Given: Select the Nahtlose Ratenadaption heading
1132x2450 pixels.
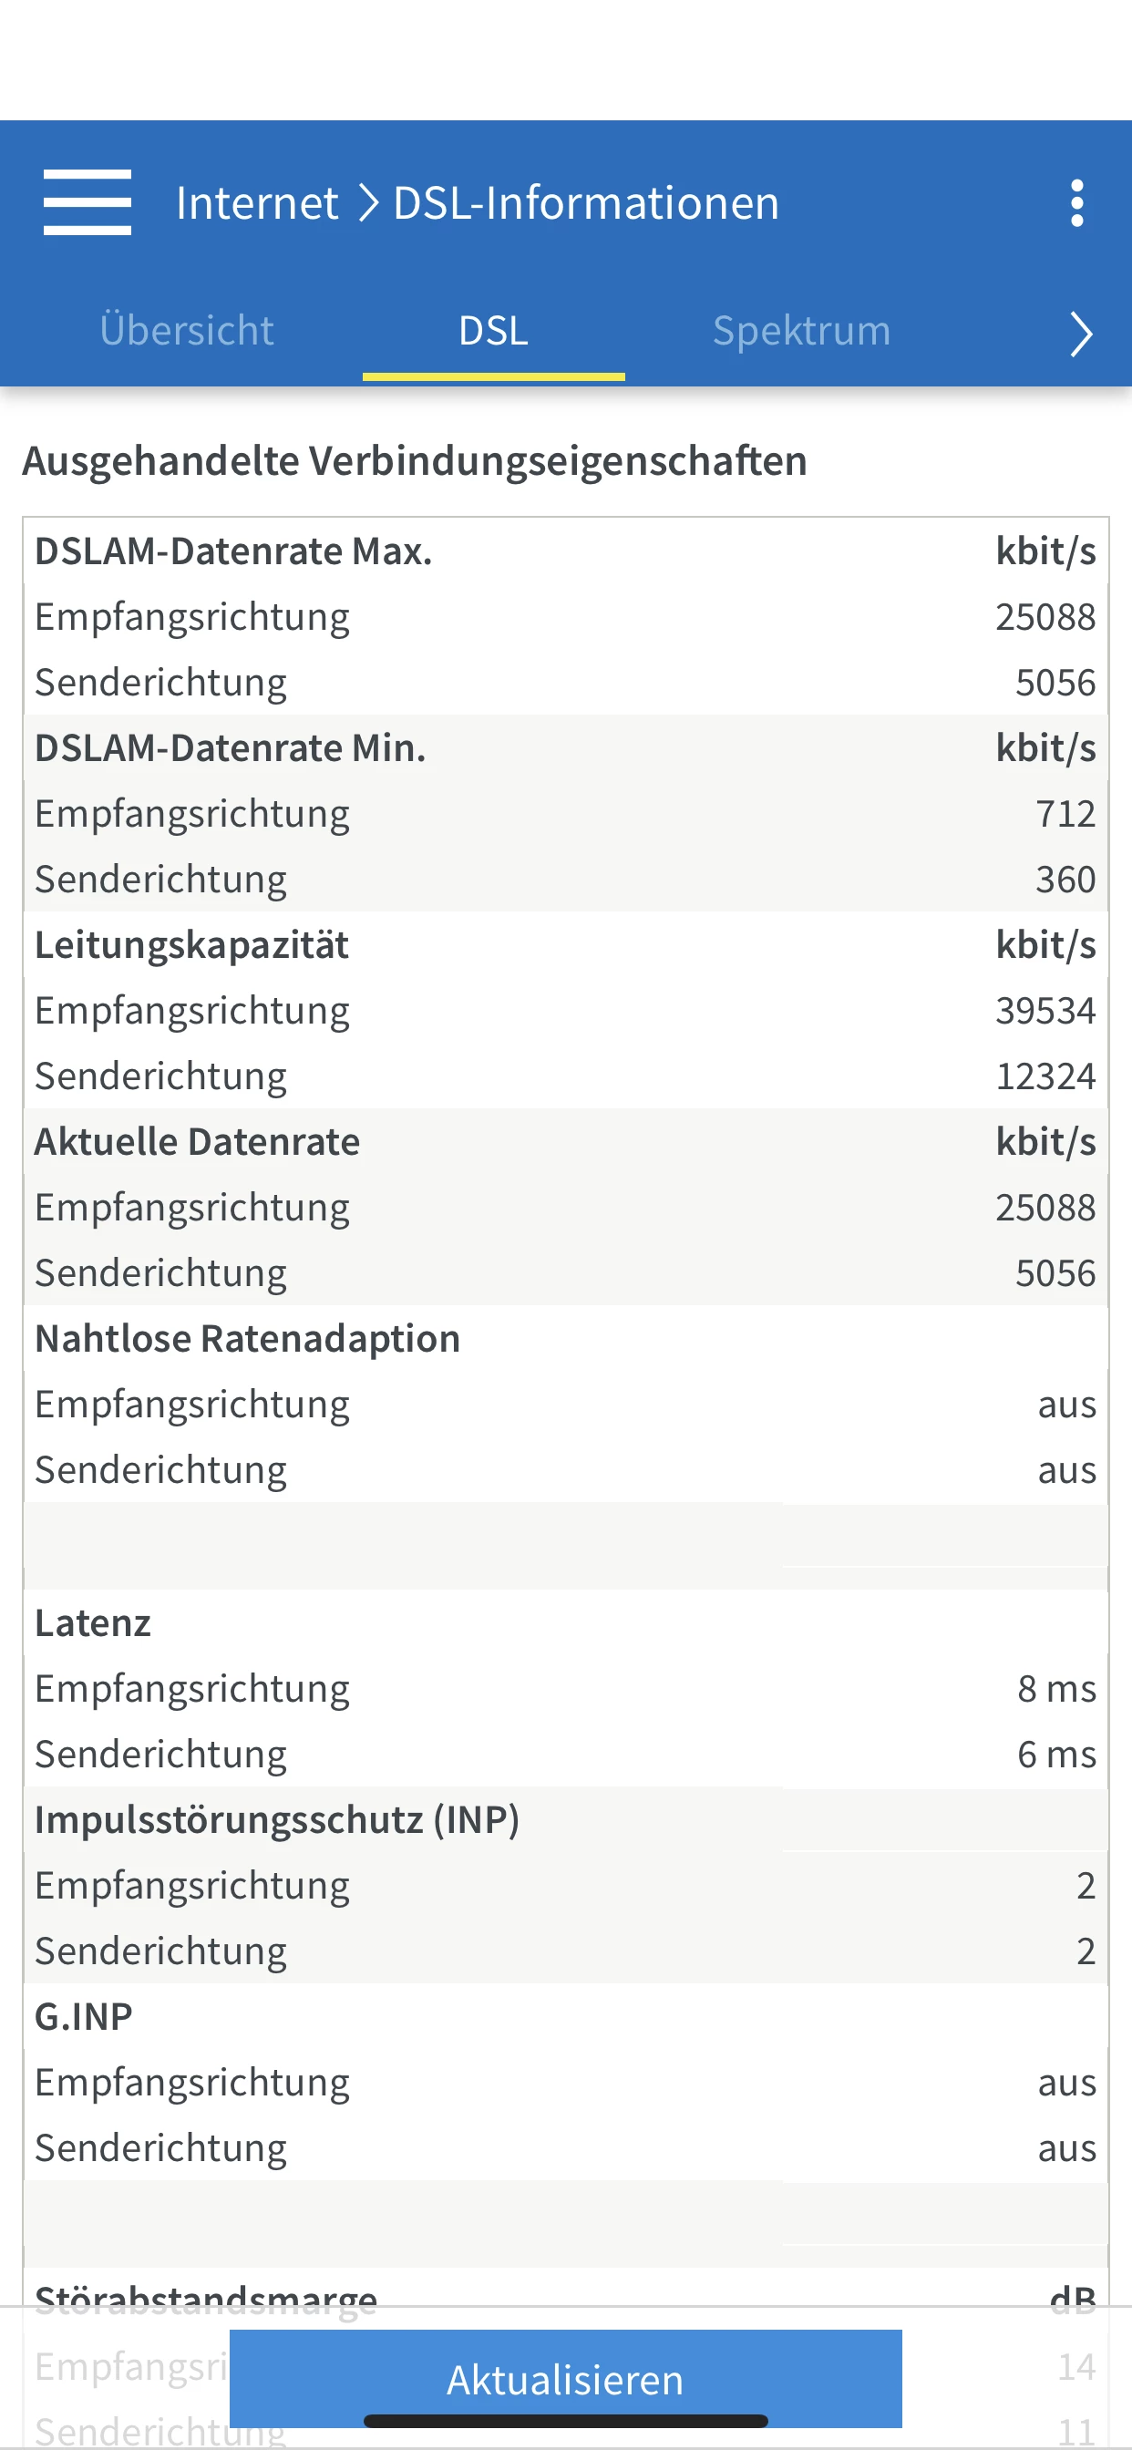Looking at the screenshot, I should (x=247, y=1339).
